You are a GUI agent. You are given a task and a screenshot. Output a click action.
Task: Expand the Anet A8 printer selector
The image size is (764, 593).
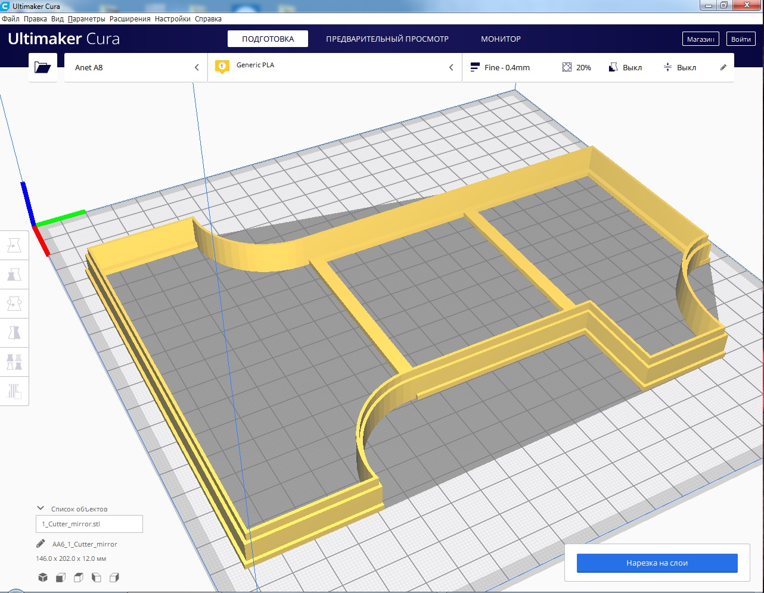(x=136, y=67)
